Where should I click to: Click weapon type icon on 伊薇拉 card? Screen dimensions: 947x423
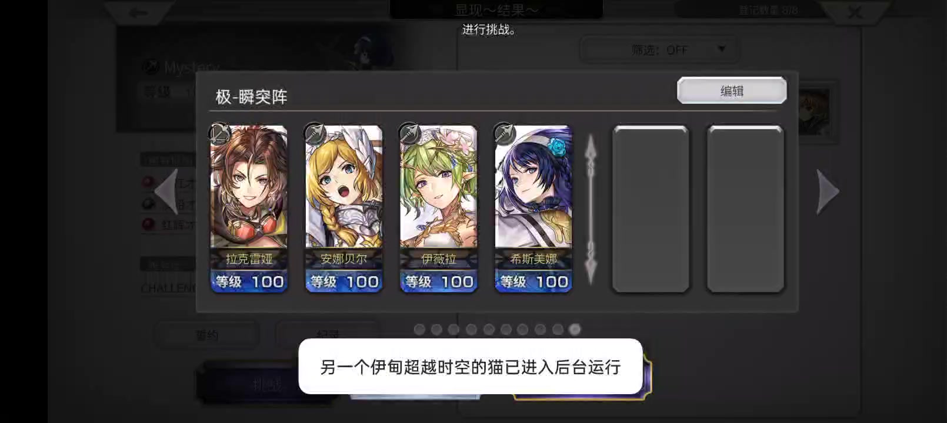pos(409,133)
